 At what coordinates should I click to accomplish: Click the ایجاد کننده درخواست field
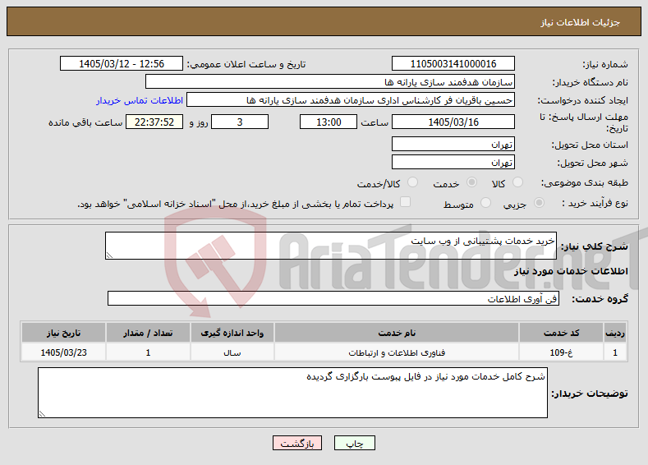351,100
